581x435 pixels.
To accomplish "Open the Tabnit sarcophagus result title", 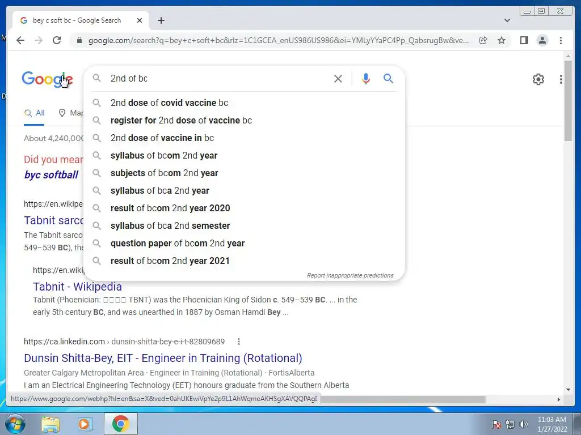I will (x=54, y=220).
